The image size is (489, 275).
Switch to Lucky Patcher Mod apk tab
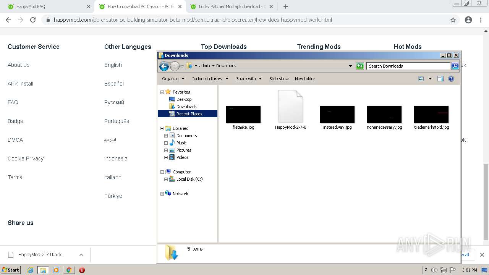[x=232, y=6]
